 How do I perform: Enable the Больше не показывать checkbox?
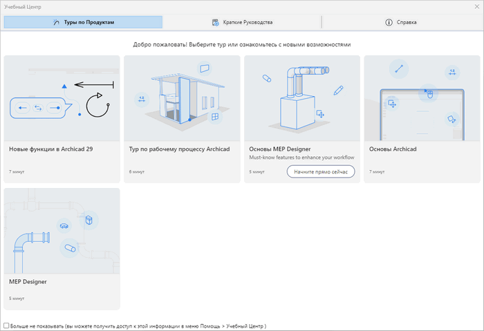tap(6, 325)
